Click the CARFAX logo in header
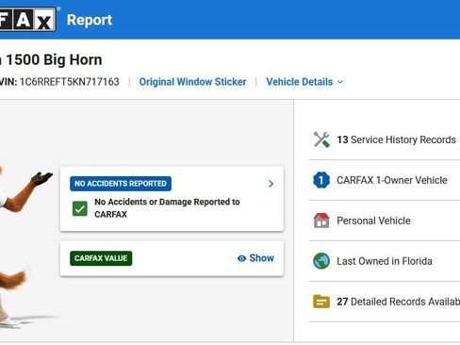This screenshot has height=345, width=460. [27, 20]
